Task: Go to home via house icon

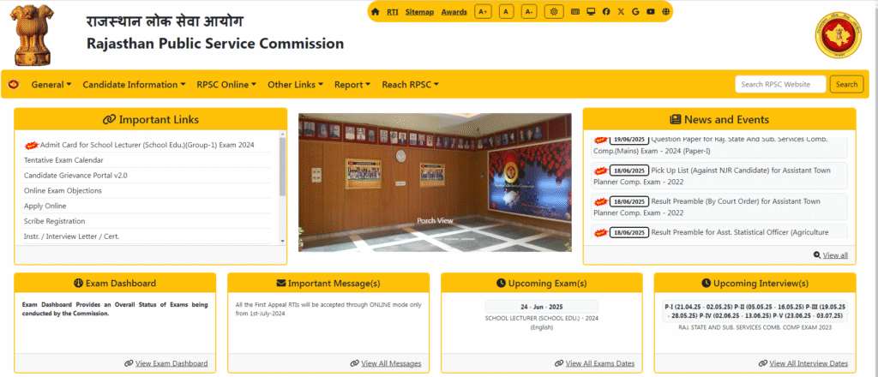Action: (x=376, y=12)
